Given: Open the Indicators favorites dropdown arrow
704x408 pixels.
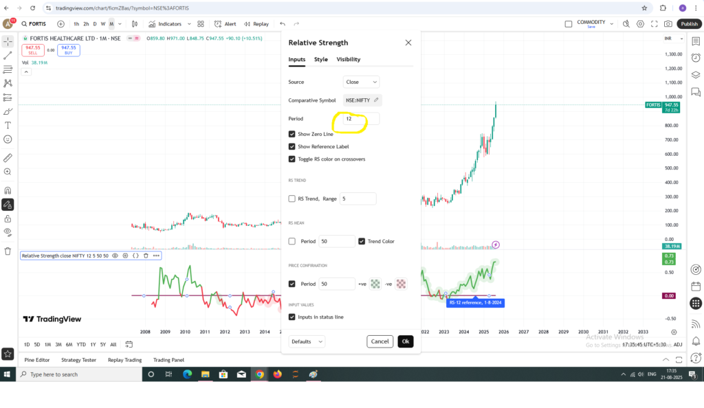Looking at the screenshot, I should tap(189, 24).
